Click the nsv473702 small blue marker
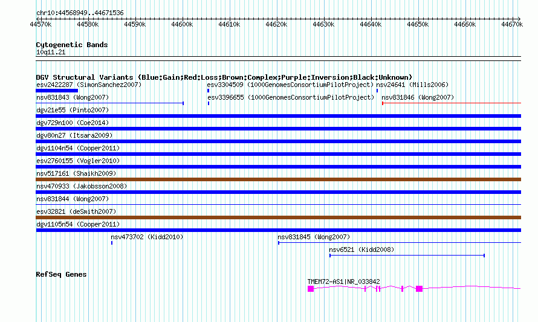Image resolution: width=538 pixels, height=322 pixels. (112, 243)
